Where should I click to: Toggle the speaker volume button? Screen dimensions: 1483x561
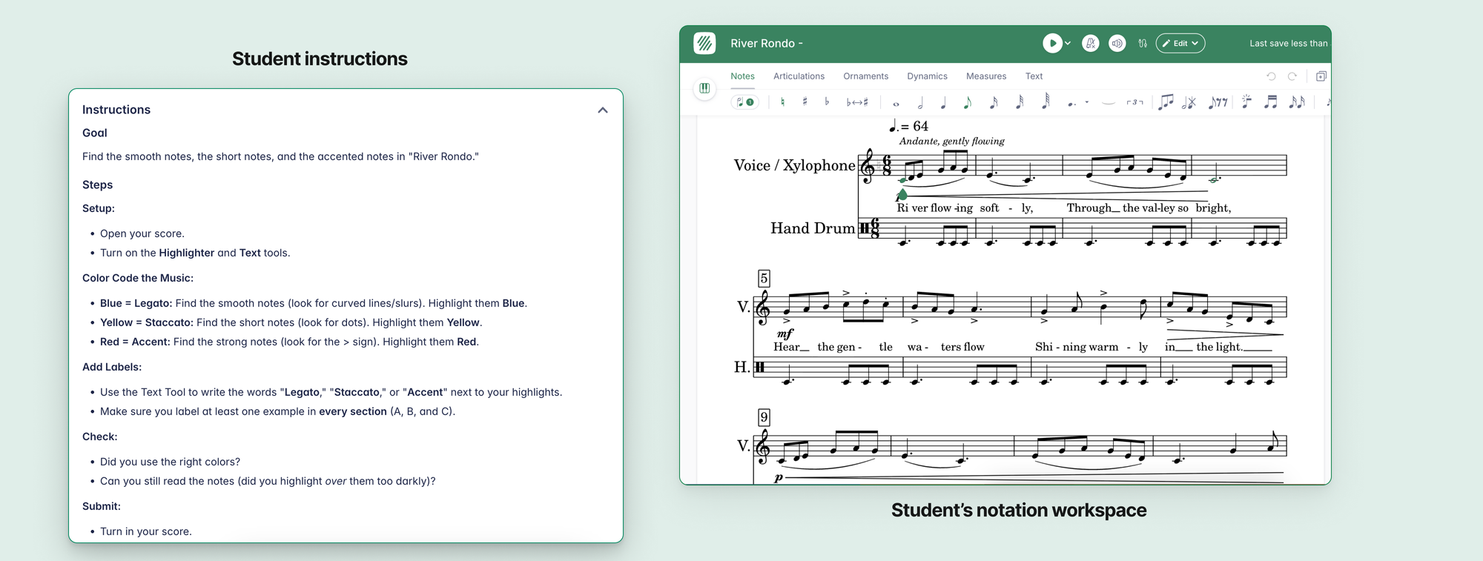click(1117, 44)
